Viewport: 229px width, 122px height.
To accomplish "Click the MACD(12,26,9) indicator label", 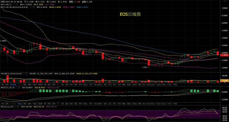I will [x=8, y=88].
